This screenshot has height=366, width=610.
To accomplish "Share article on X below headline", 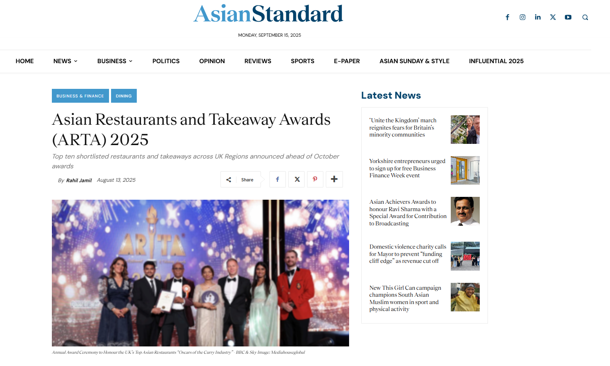I will click(x=297, y=179).
